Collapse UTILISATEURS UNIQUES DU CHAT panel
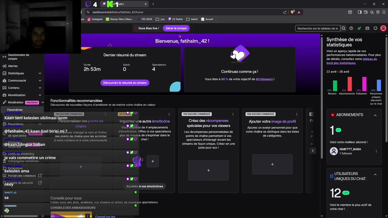388x218 pixels. coord(375,174)
